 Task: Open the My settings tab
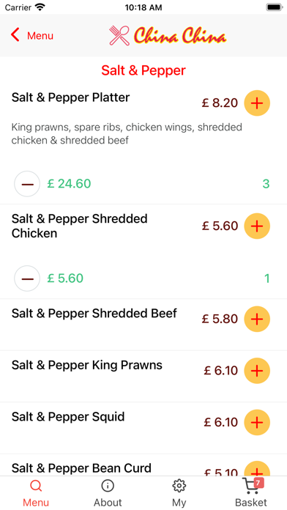point(179,492)
